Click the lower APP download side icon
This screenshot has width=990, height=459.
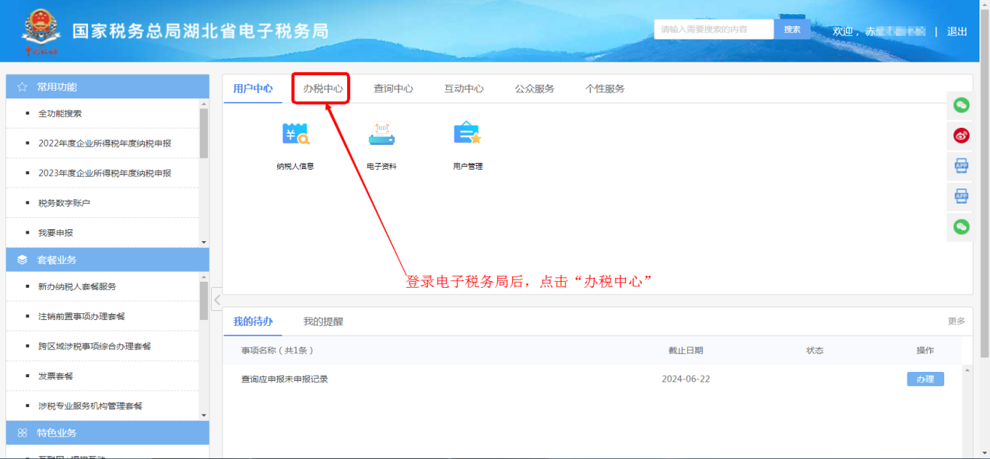click(961, 196)
